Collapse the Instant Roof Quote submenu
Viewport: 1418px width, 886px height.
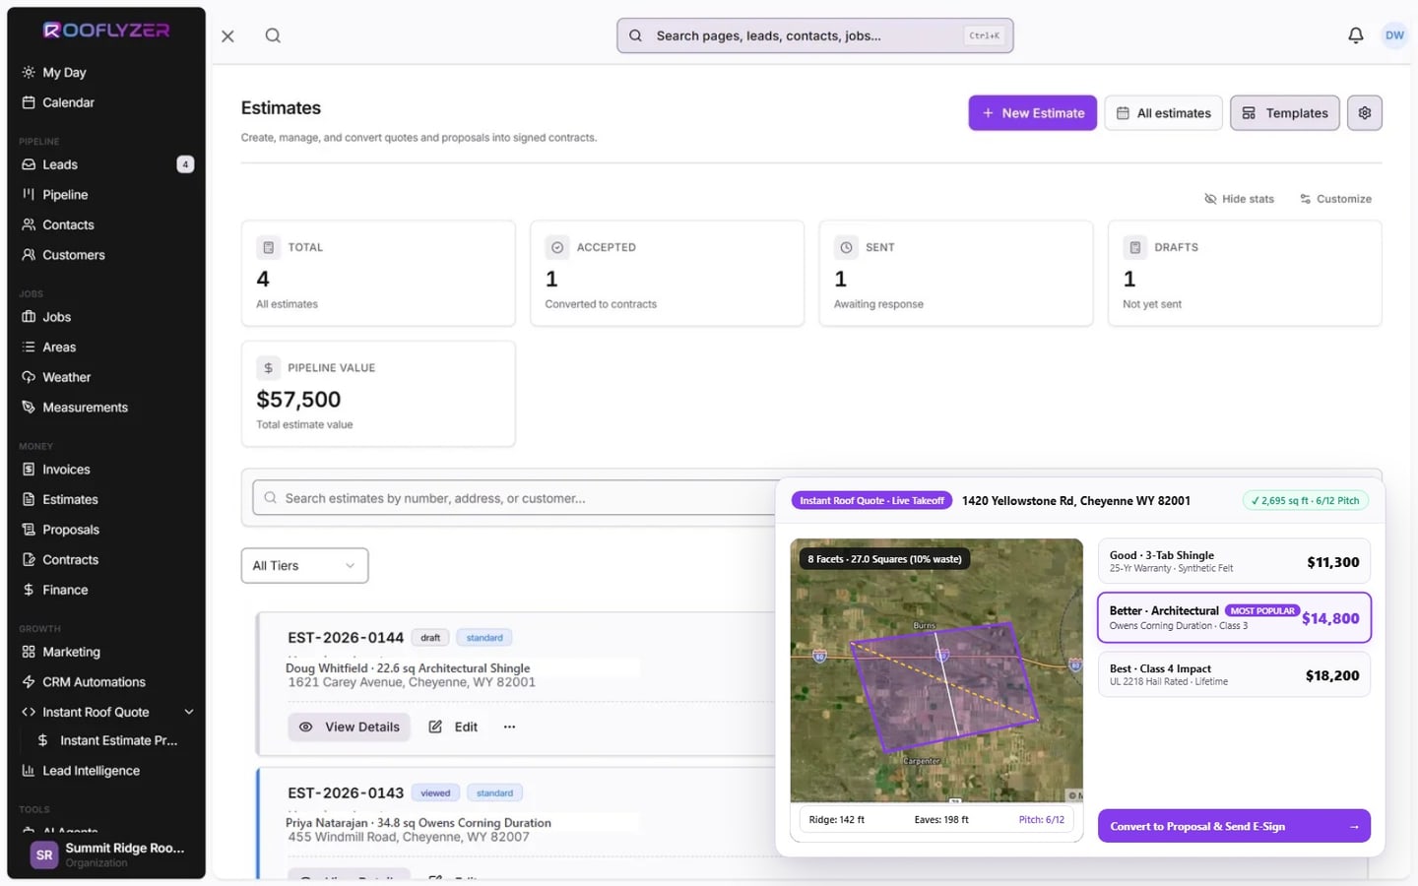(x=189, y=713)
